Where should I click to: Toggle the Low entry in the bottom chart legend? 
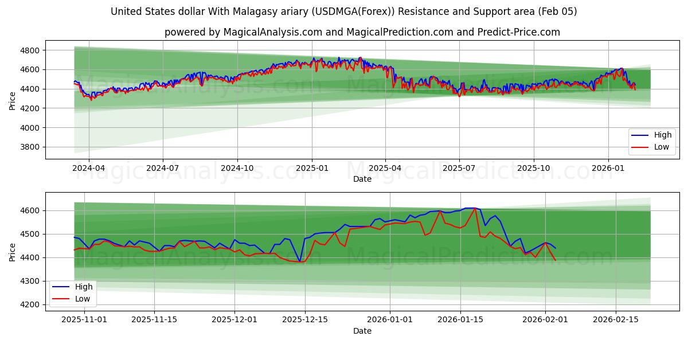coord(83,298)
